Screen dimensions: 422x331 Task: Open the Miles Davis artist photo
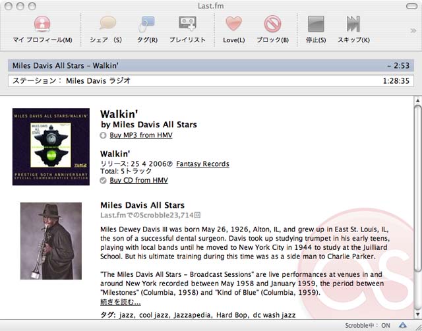[x=51, y=241]
